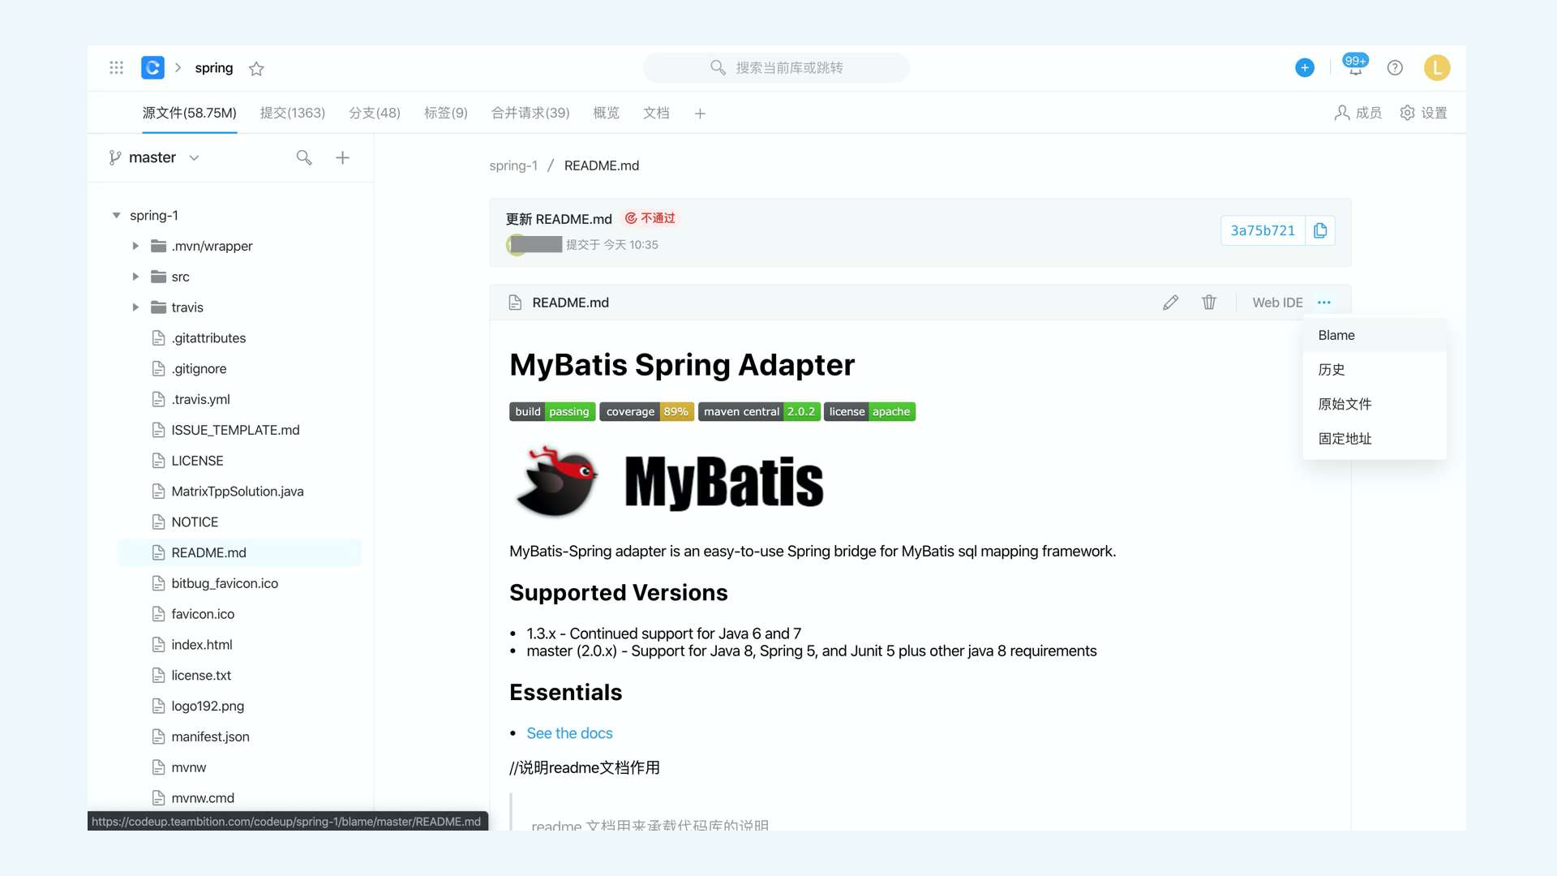1557x876 pixels.
Task: Click the manifest.json file icon
Action: point(159,736)
